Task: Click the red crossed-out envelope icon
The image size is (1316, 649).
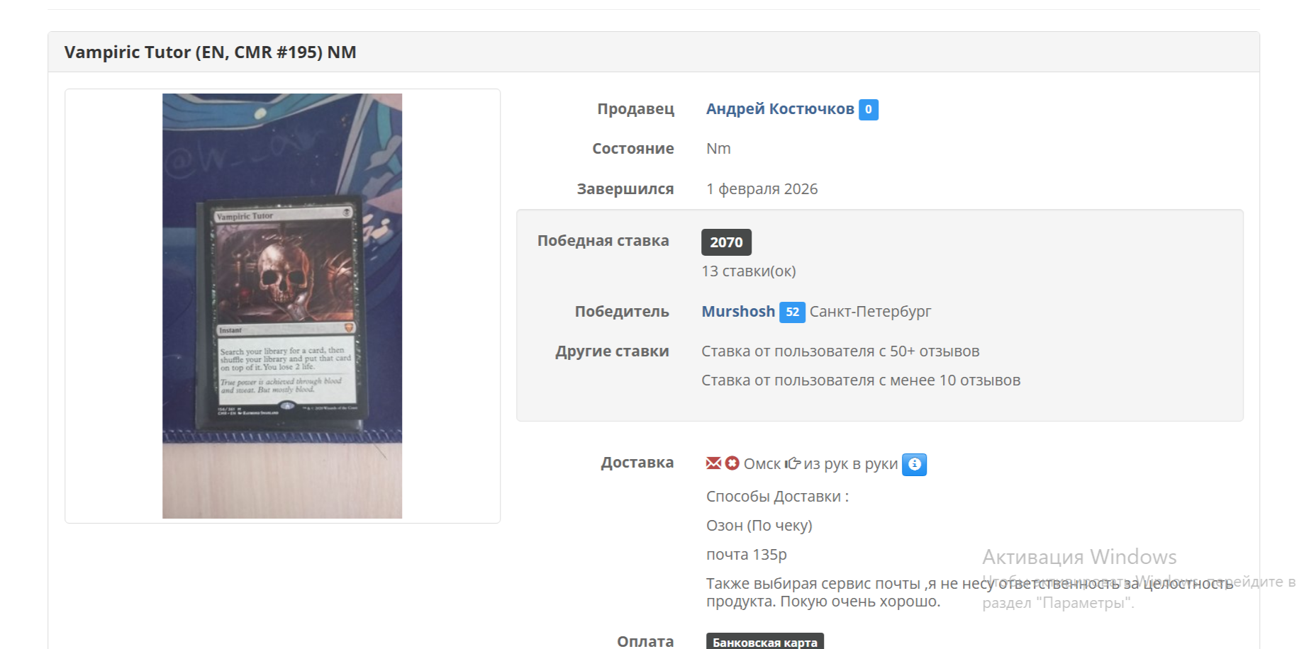Action: (713, 463)
